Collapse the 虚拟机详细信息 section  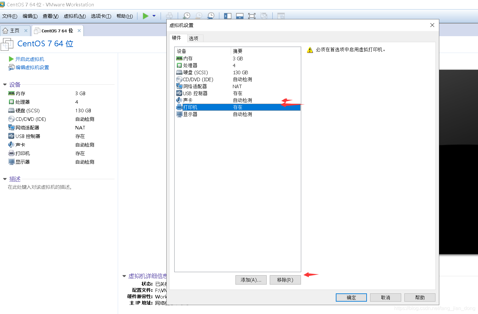(x=124, y=276)
